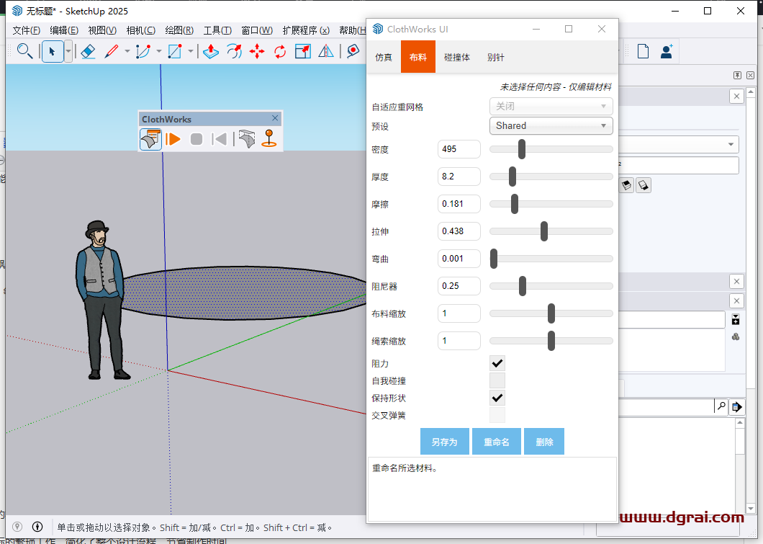Activate the Push/Pull tool

[211, 51]
